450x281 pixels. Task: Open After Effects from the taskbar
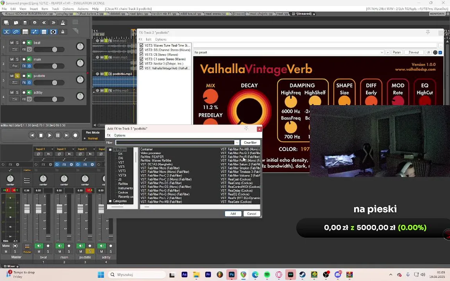tap(184, 275)
